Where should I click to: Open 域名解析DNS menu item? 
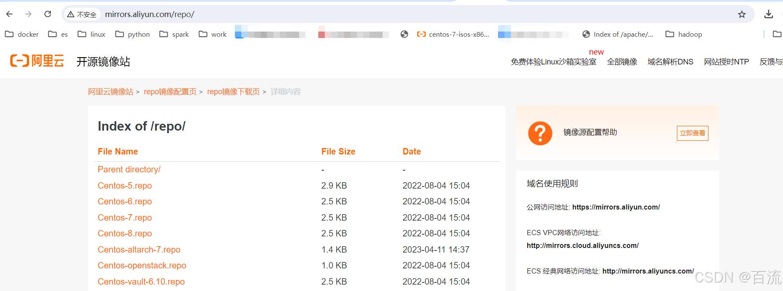tap(670, 62)
